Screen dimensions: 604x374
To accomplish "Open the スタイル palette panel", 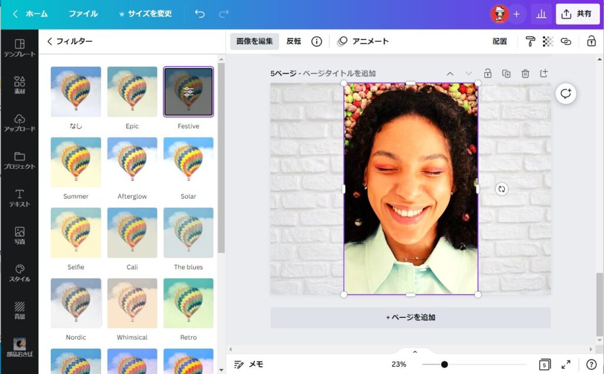I will point(19,273).
